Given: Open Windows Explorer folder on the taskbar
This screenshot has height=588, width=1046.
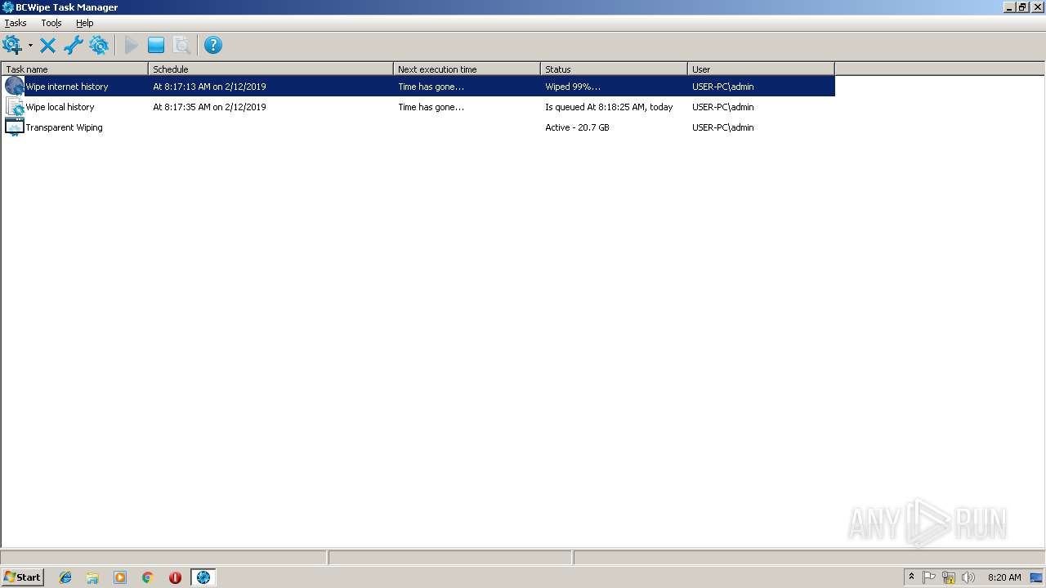Looking at the screenshot, I should 92,577.
